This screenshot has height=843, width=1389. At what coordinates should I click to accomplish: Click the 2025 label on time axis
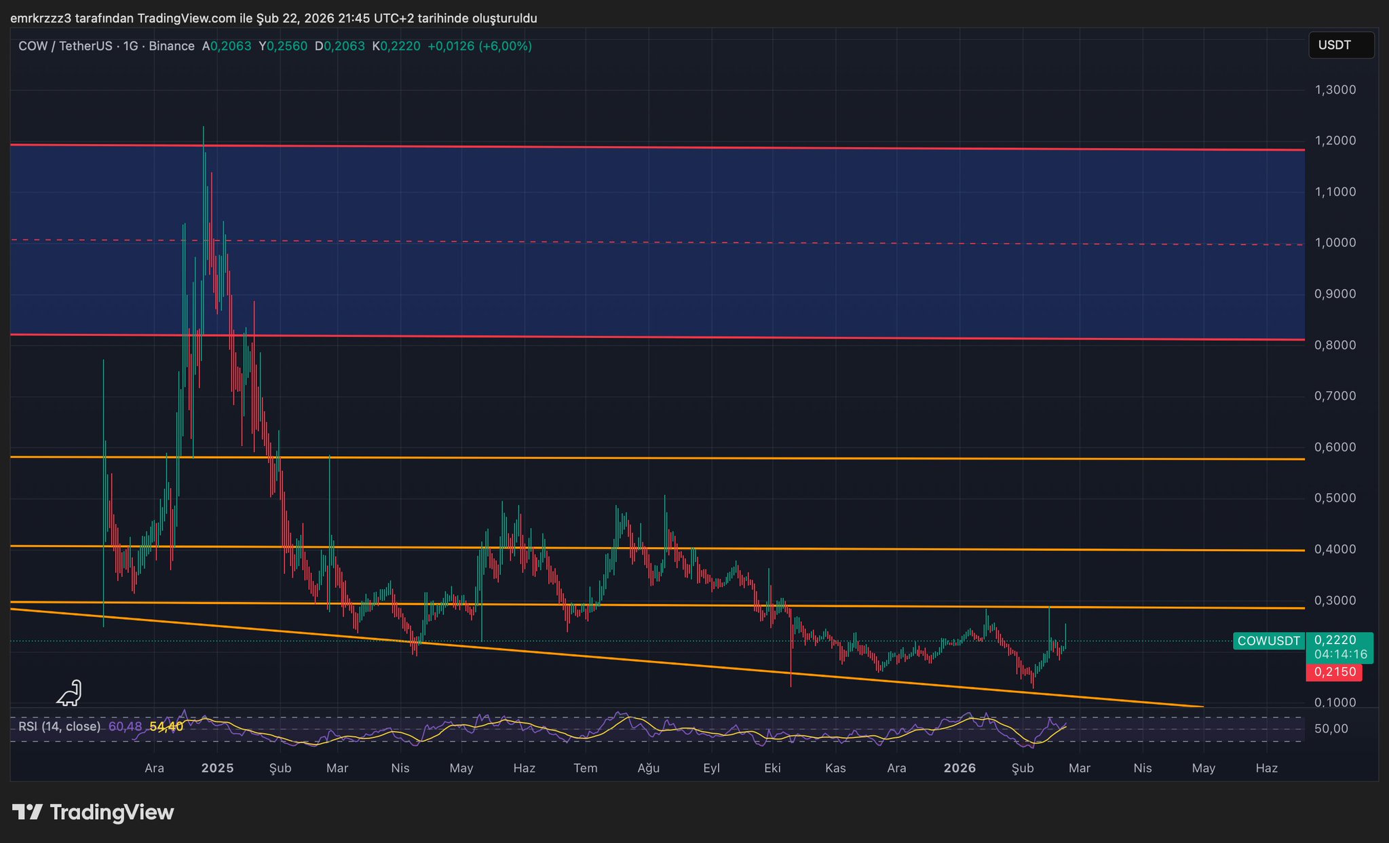218,768
